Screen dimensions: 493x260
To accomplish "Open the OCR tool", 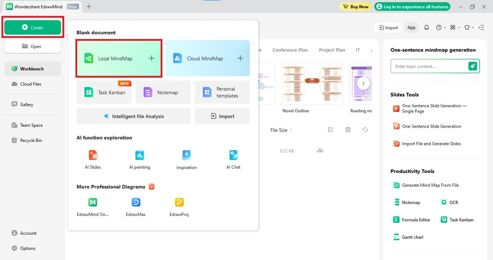I will pos(450,202).
